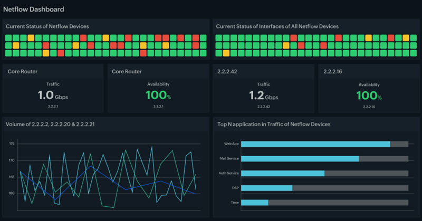Click the Traffic label in Core Router widget
Screen dimensions: 422x221
53,84
